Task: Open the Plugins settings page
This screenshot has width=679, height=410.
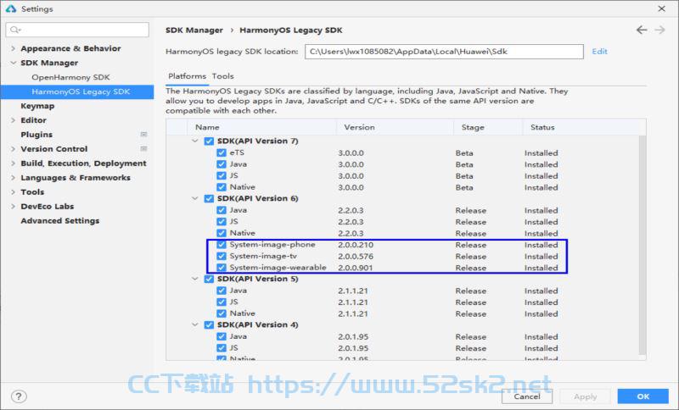Action: pos(36,135)
